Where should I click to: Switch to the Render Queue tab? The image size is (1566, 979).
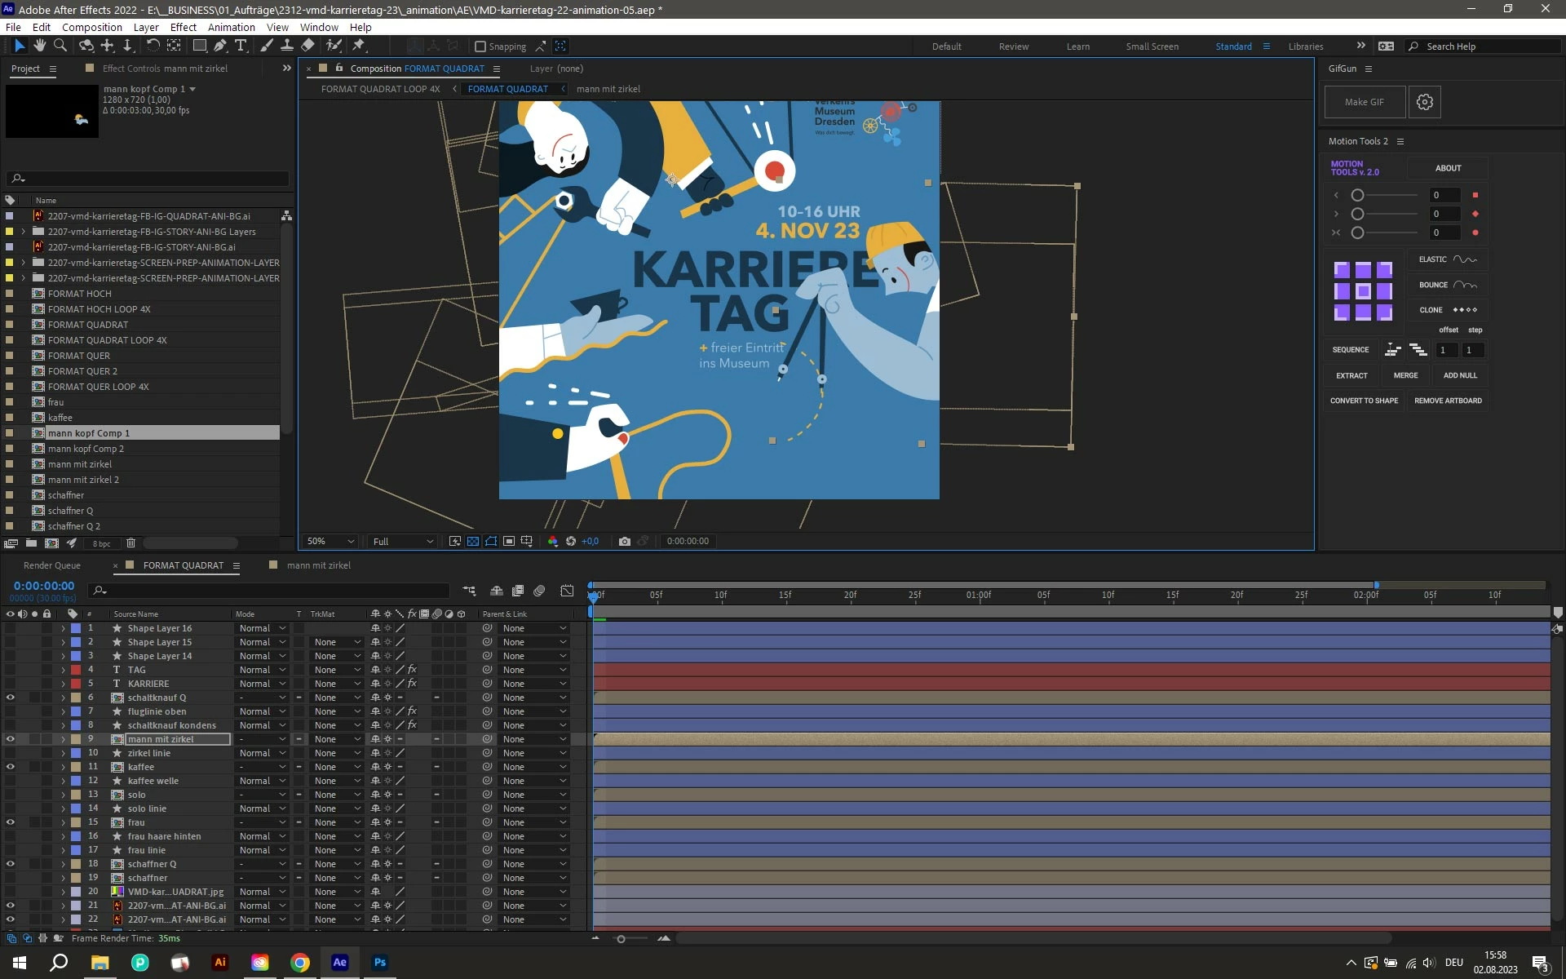tap(52, 565)
